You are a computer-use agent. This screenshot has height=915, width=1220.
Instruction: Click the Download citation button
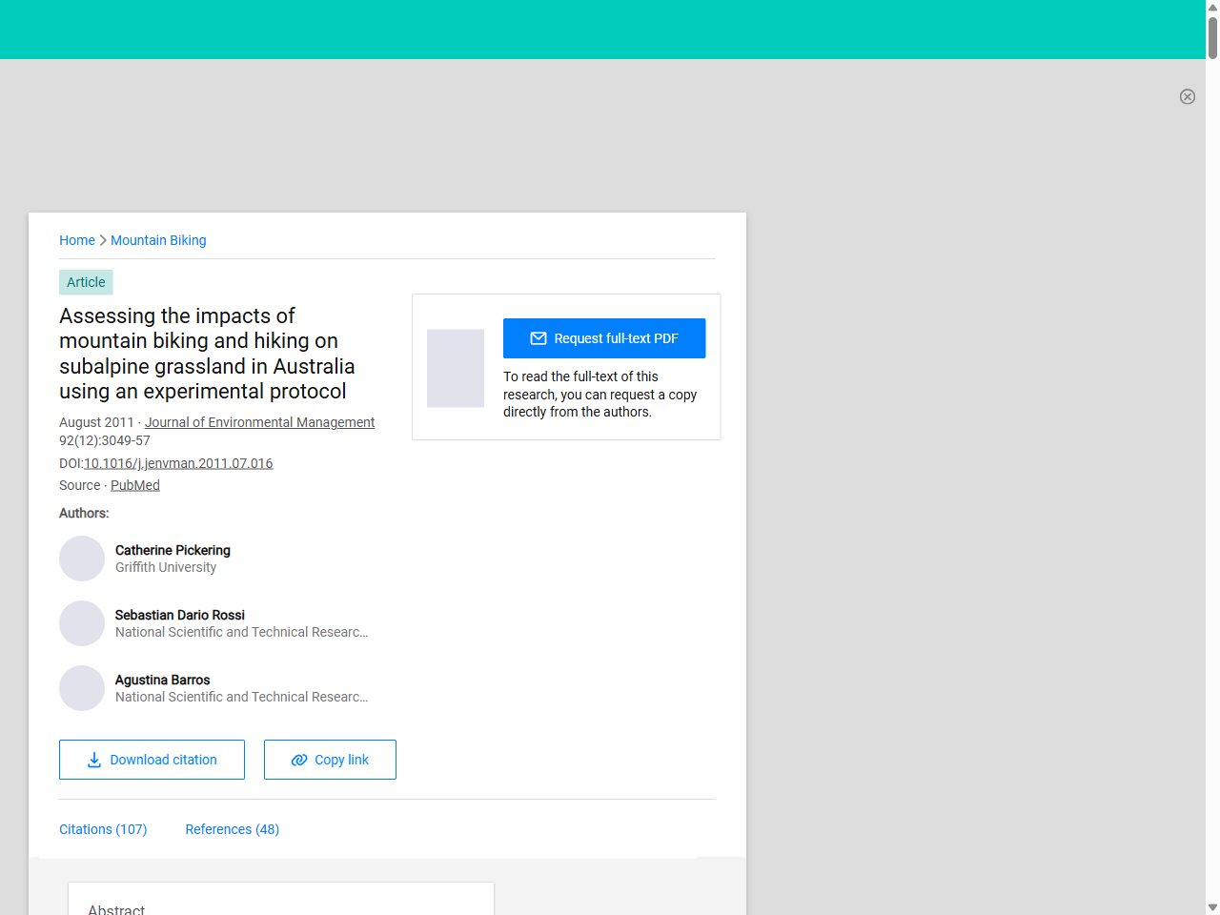click(x=152, y=760)
